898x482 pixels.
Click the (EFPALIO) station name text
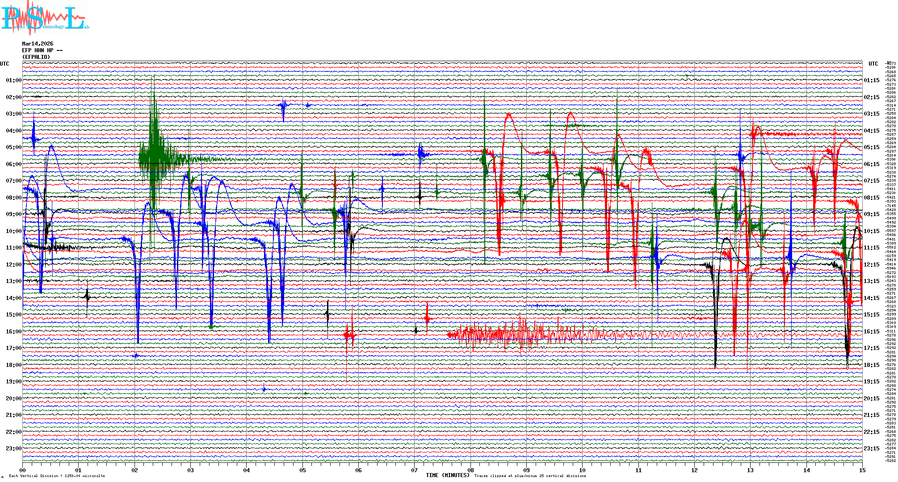click(36, 57)
